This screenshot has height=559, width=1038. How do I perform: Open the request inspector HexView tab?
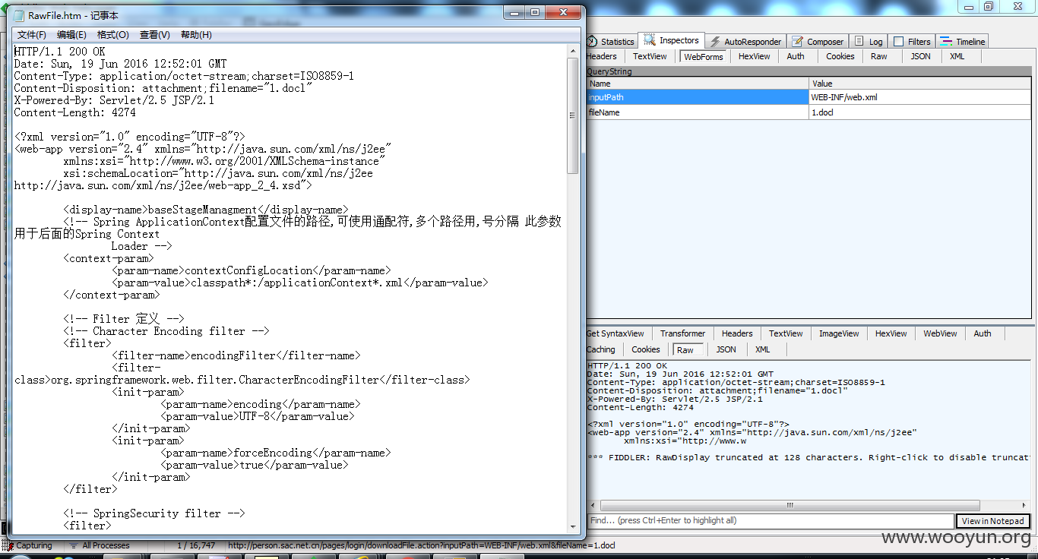[754, 56]
